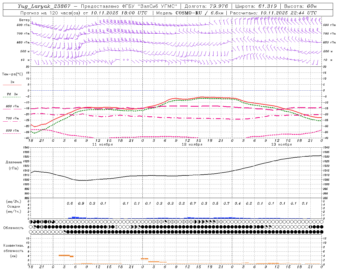The height and width of the screenshot is (269, 337).
Task: Click the 0.6 precipitation value
Action: [x=70, y=204]
